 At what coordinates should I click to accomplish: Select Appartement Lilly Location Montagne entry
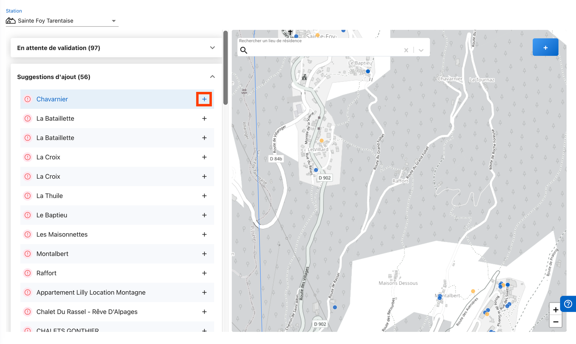(x=91, y=293)
